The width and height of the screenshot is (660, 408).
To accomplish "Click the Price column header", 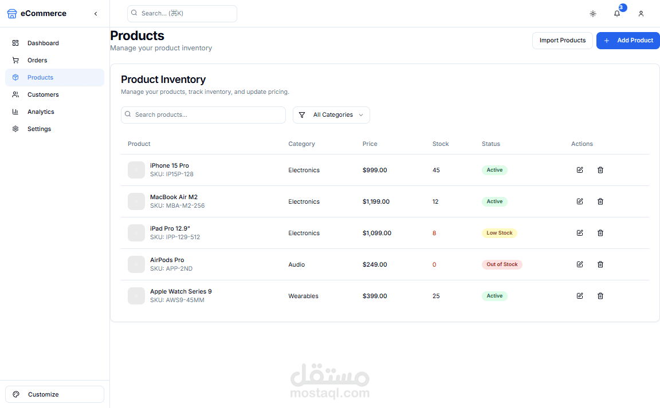I will (x=370, y=144).
